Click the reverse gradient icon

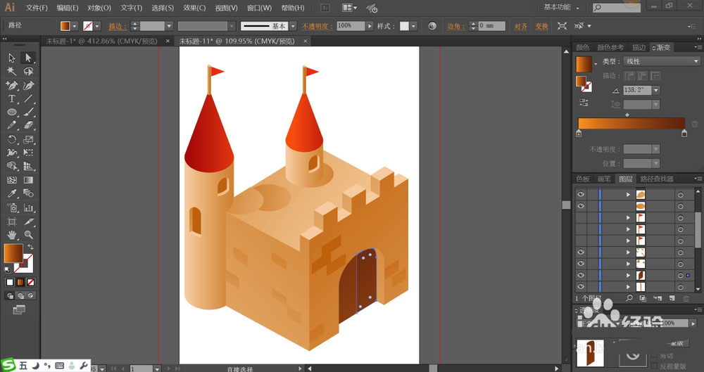[584, 103]
